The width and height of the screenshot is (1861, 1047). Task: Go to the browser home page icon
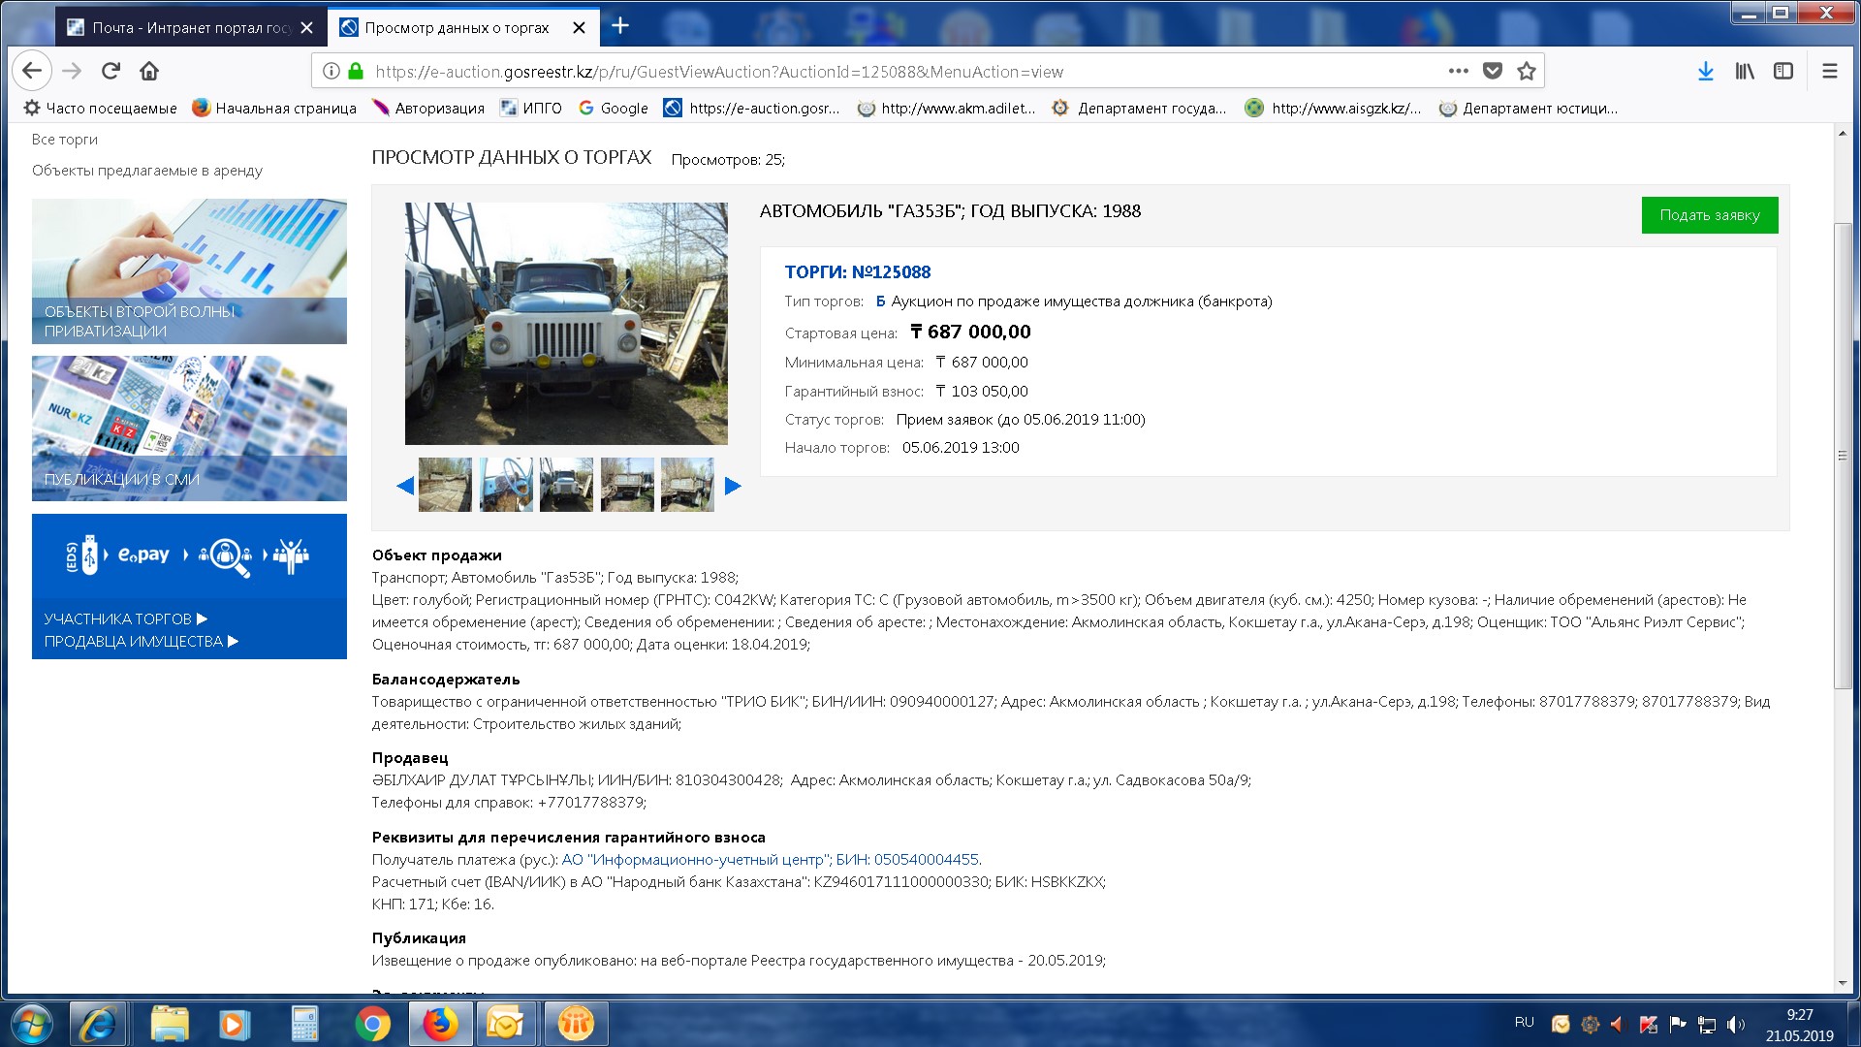point(149,71)
